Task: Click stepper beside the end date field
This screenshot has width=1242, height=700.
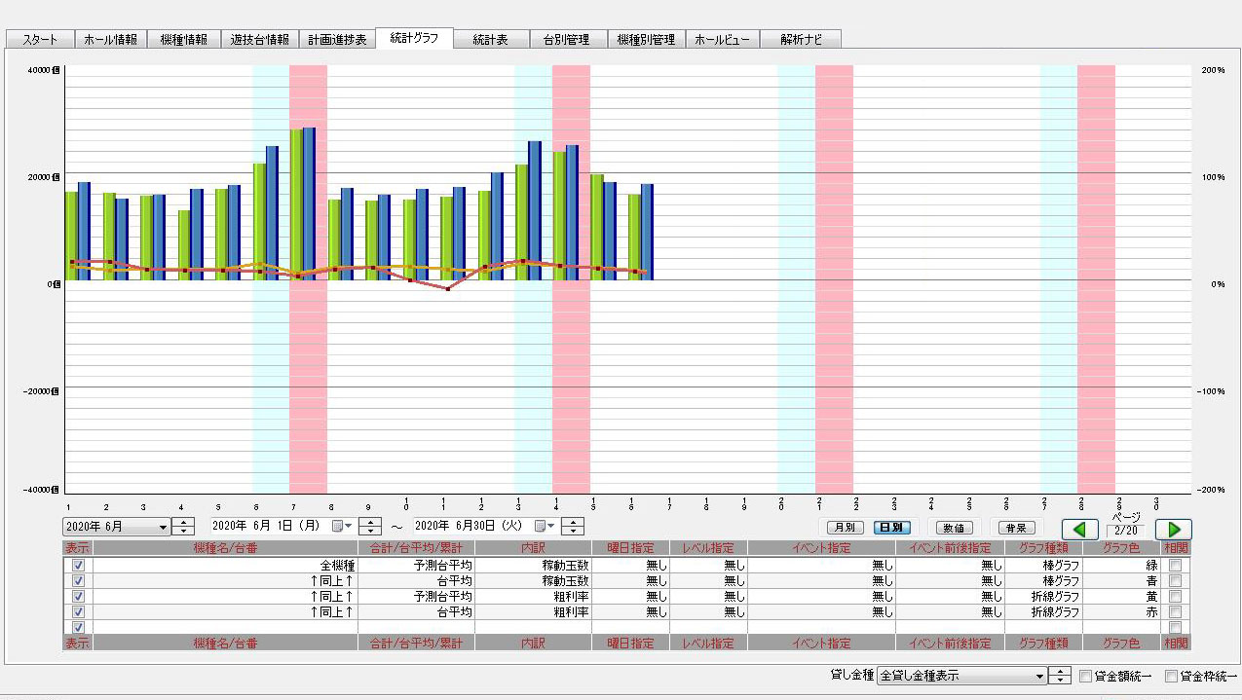Action: 573,527
